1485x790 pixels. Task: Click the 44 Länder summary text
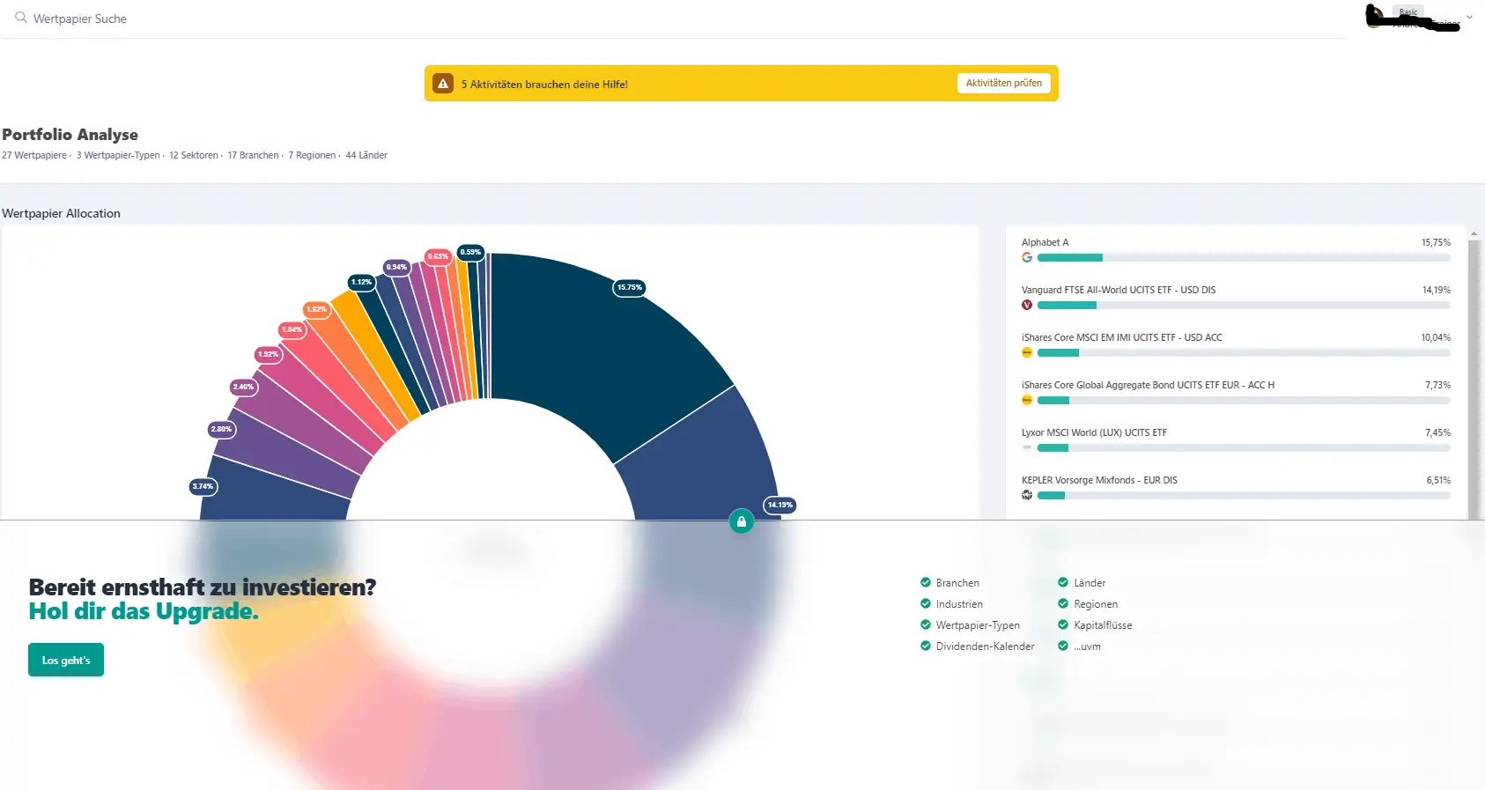point(366,155)
